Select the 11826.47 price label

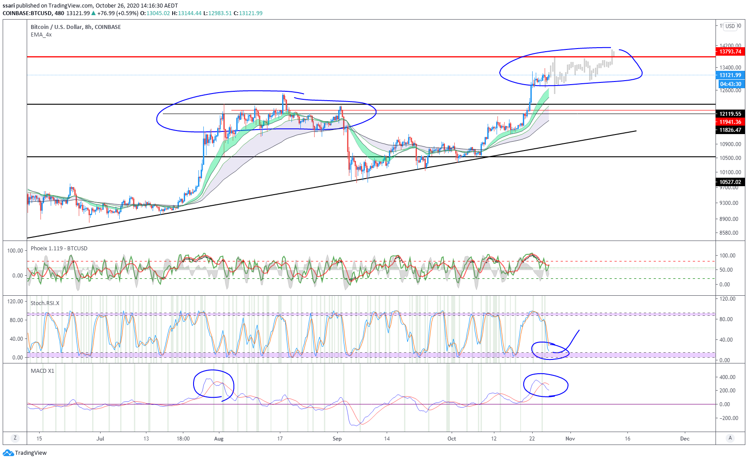coord(730,130)
